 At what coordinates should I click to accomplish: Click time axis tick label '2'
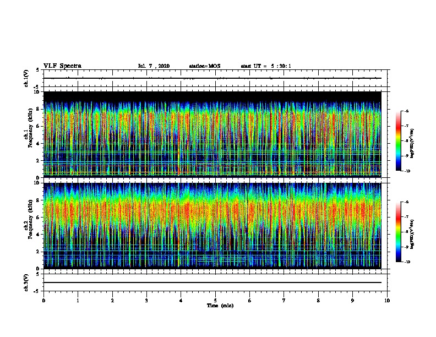tap(112, 301)
